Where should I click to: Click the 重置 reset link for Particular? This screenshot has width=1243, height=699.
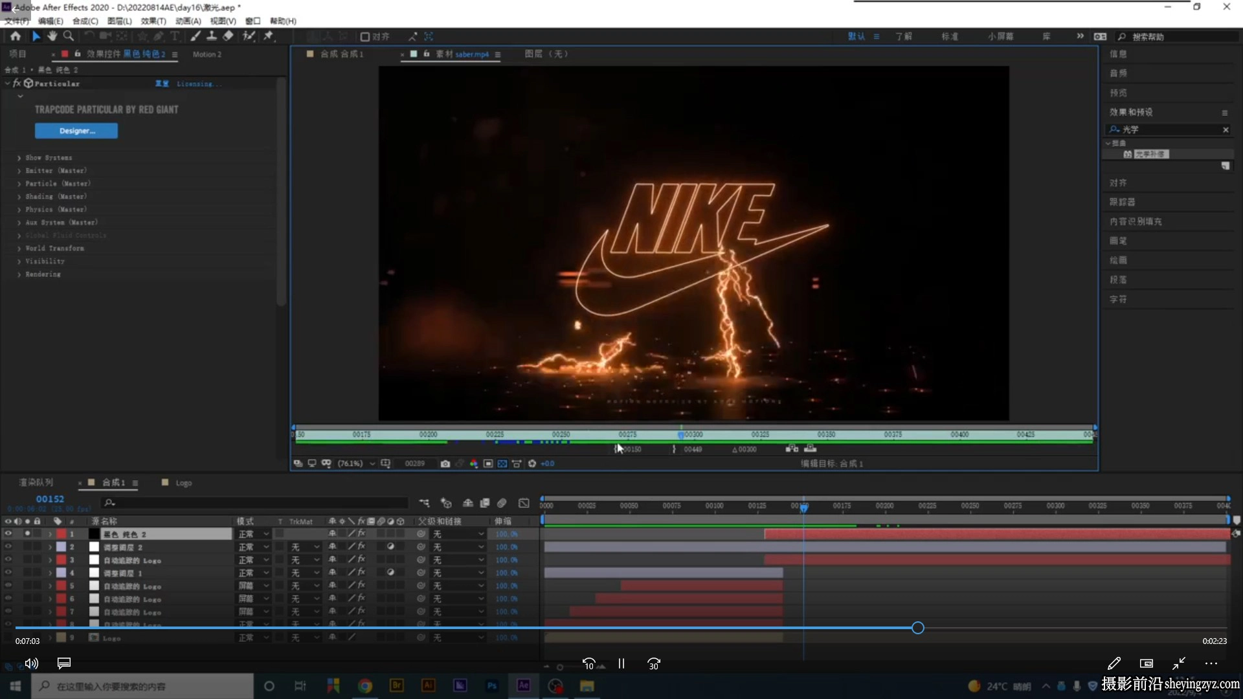coord(162,83)
